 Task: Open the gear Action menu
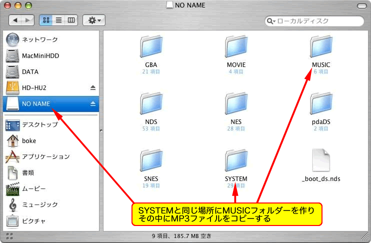pos(94,20)
